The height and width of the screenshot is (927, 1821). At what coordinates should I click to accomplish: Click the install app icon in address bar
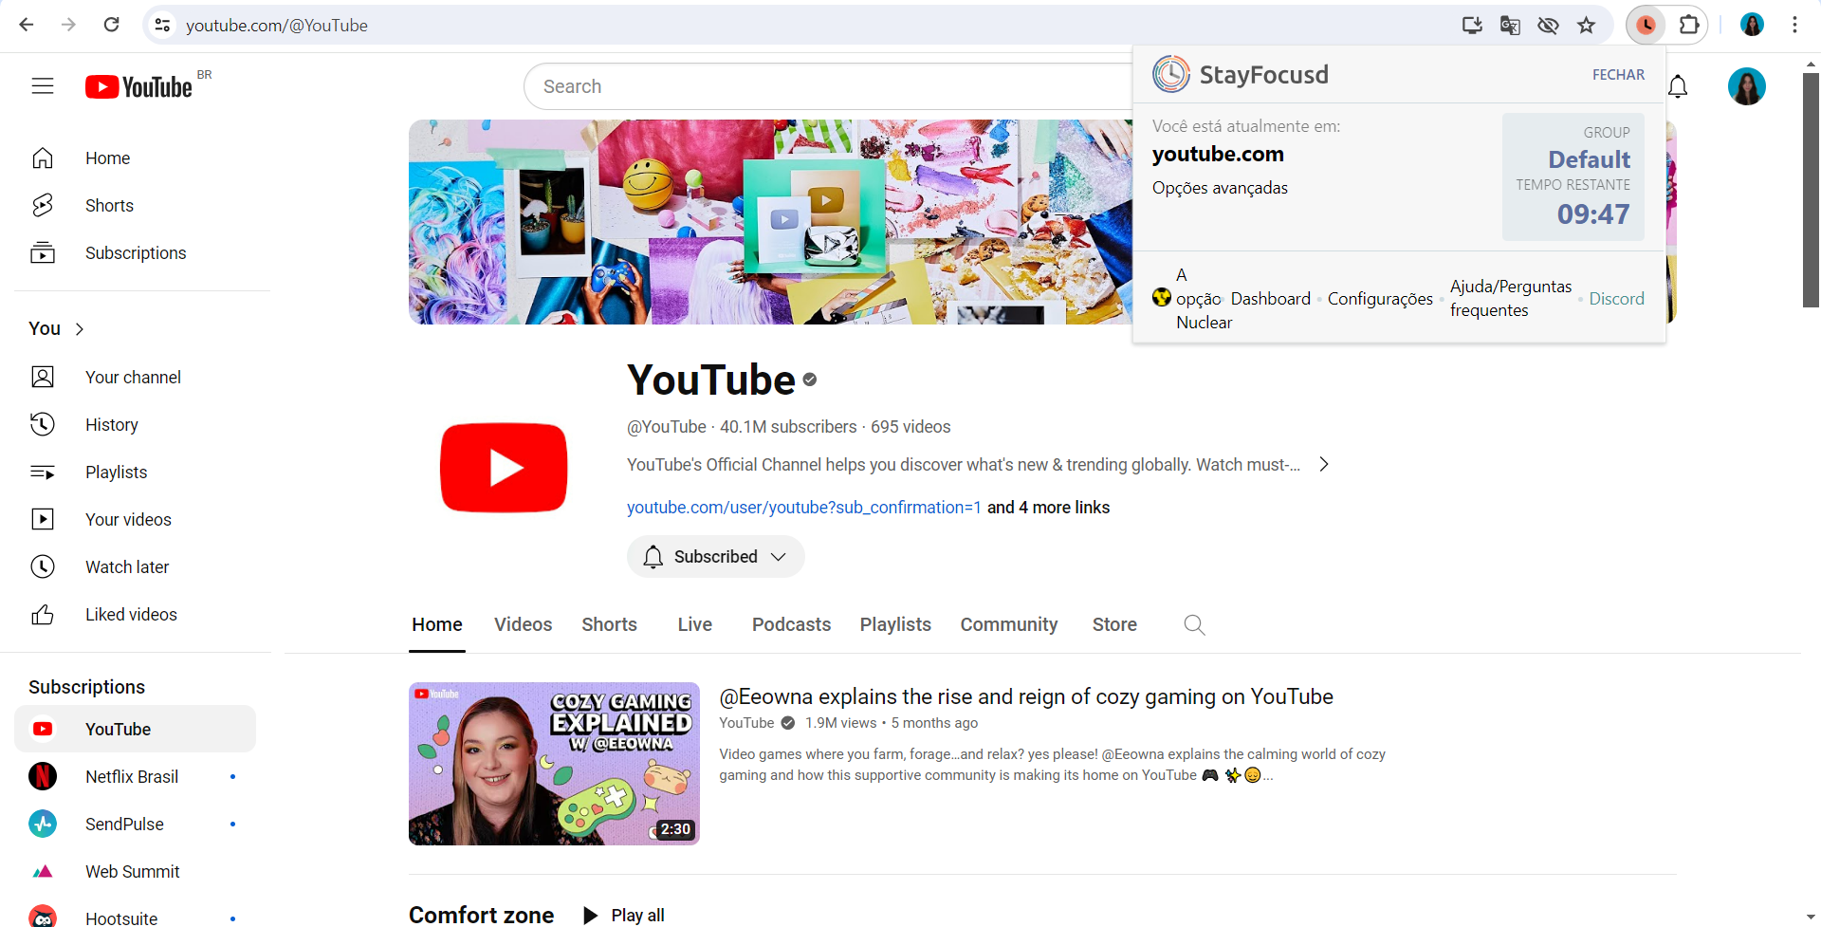point(1472,25)
